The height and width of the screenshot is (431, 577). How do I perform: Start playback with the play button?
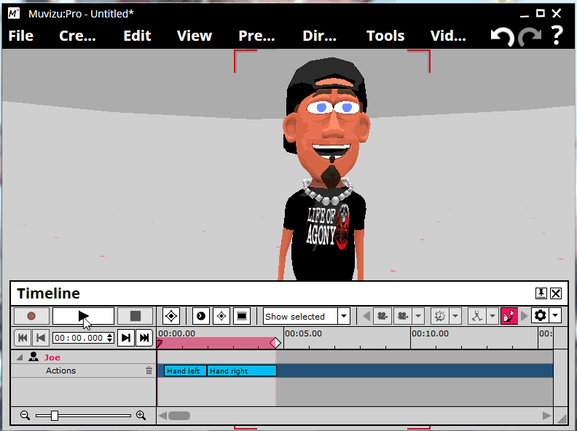coord(83,316)
